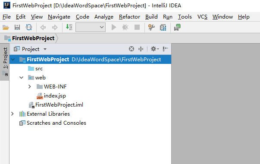This screenshot has height=164, width=260.
Task: Click the Build Project binary arrow icon
Action: click(x=69, y=27)
